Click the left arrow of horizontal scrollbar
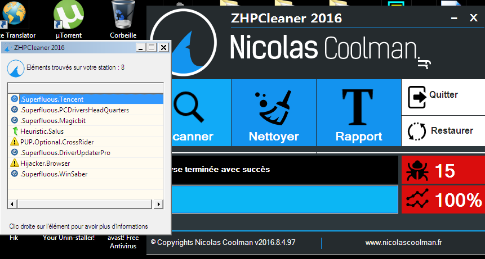The width and height of the screenshot is (485, 259). [12, 204]
